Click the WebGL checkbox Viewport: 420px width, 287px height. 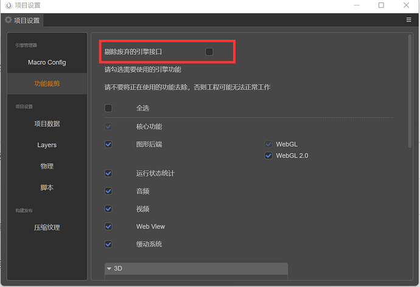(268, 144)
